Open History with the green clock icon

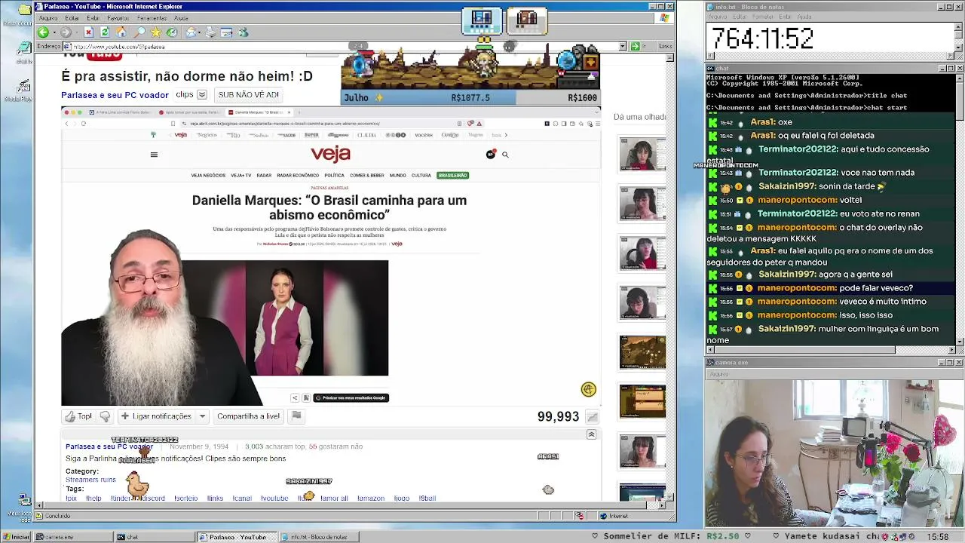click(172, 32)
